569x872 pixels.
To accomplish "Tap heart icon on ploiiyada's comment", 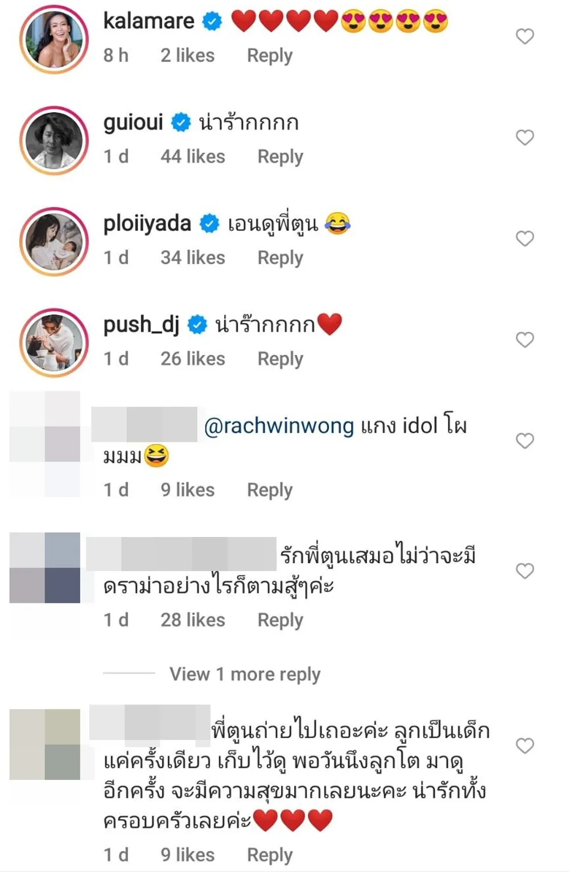I will (525, 238).
